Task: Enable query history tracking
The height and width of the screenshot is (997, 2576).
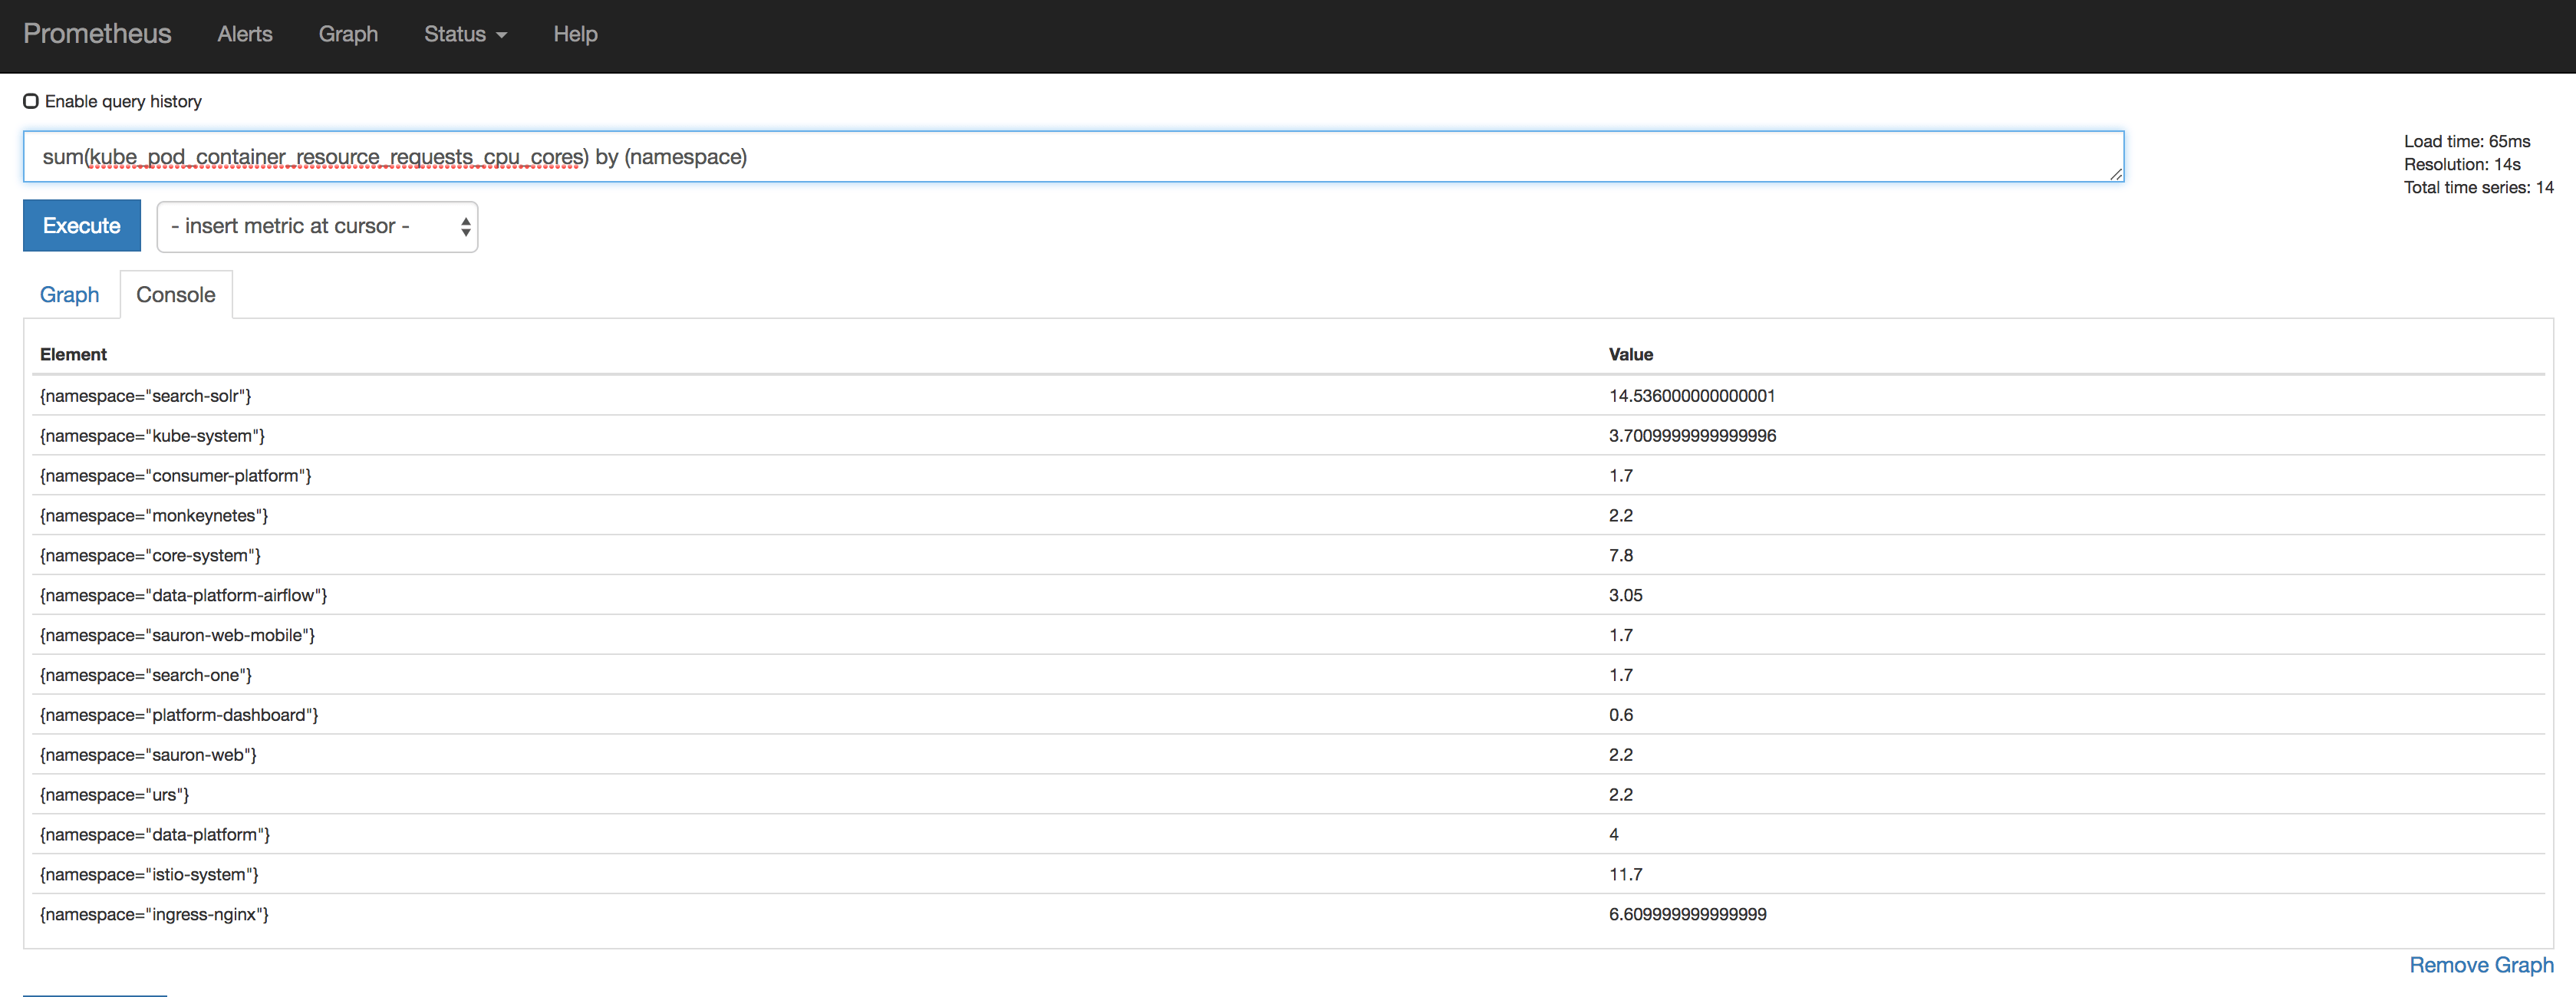Action: [31, 100]
